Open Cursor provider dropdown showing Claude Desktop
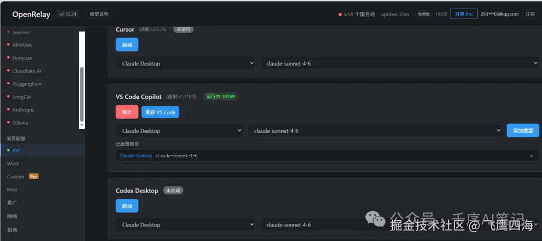The height and width of the screenshot is (241, 542). (185, 63)
